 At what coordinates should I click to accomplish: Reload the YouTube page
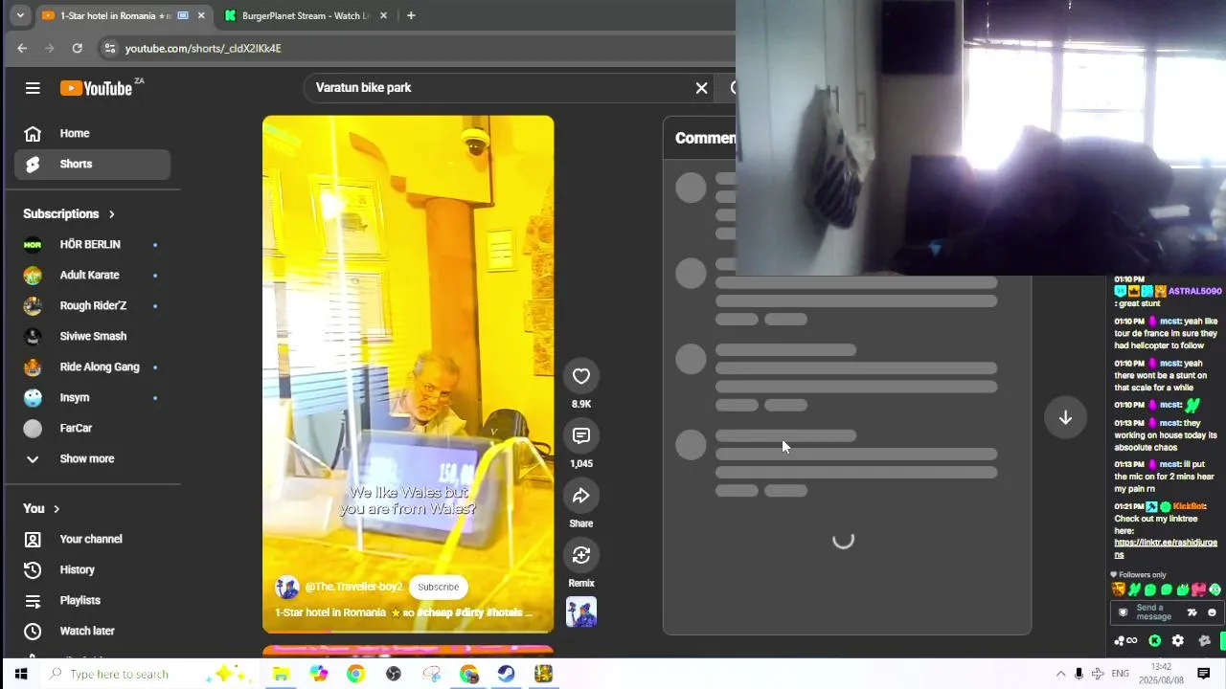tap(77, 48)
